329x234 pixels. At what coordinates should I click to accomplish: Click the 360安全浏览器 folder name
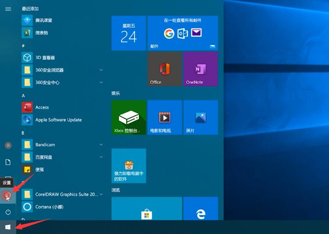pos(49,70)
